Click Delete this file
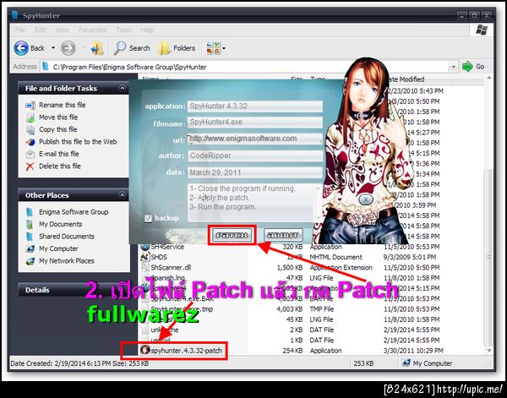 60,166
